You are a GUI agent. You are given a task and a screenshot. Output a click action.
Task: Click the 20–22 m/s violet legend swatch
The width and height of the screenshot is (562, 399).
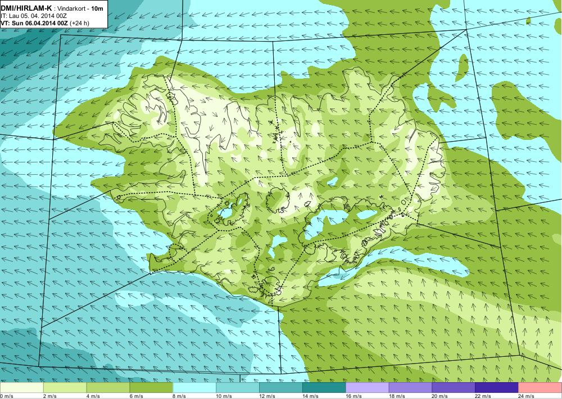pos(454,388)
